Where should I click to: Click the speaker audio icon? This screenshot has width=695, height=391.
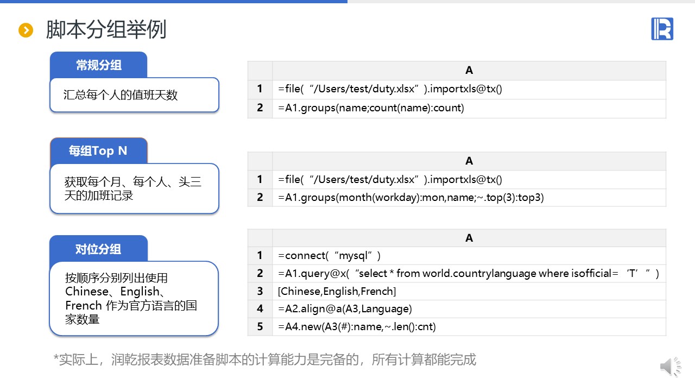(671, 368)
